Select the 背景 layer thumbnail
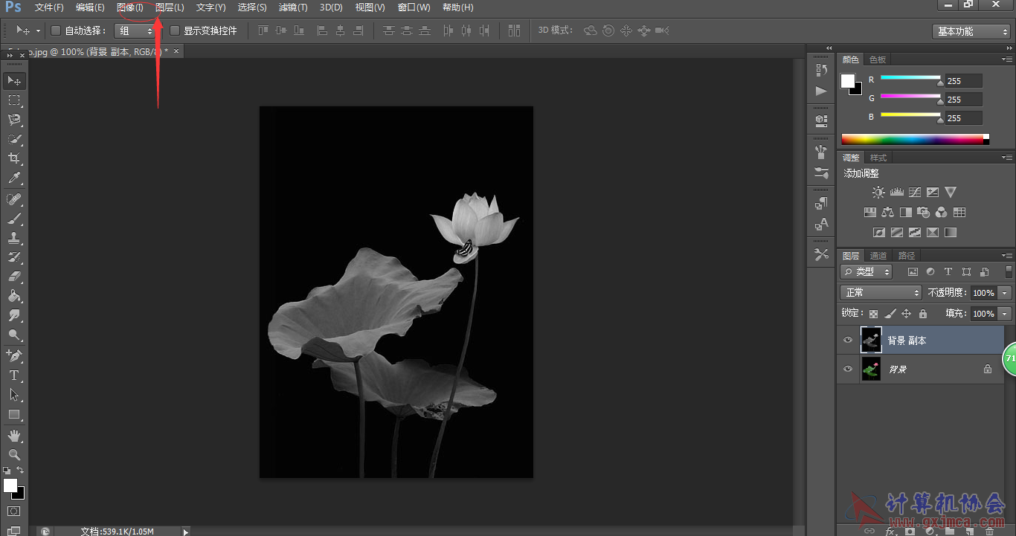The height and width of the screenshot is (536, 1016). 871,369
